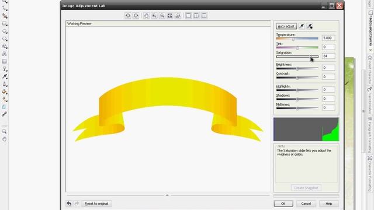Click the Cancel button
Screen dimensions: 374x210
(x=306, y=204)
